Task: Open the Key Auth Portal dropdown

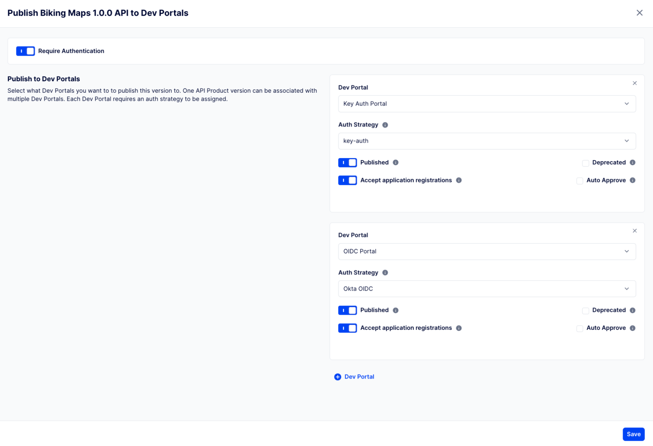Action: coord(487,104)
